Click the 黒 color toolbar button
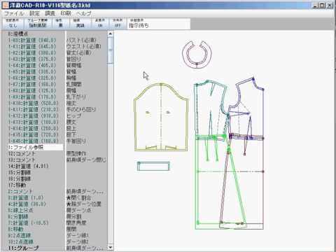Screen dimensions: 336x252 [60, 24]
